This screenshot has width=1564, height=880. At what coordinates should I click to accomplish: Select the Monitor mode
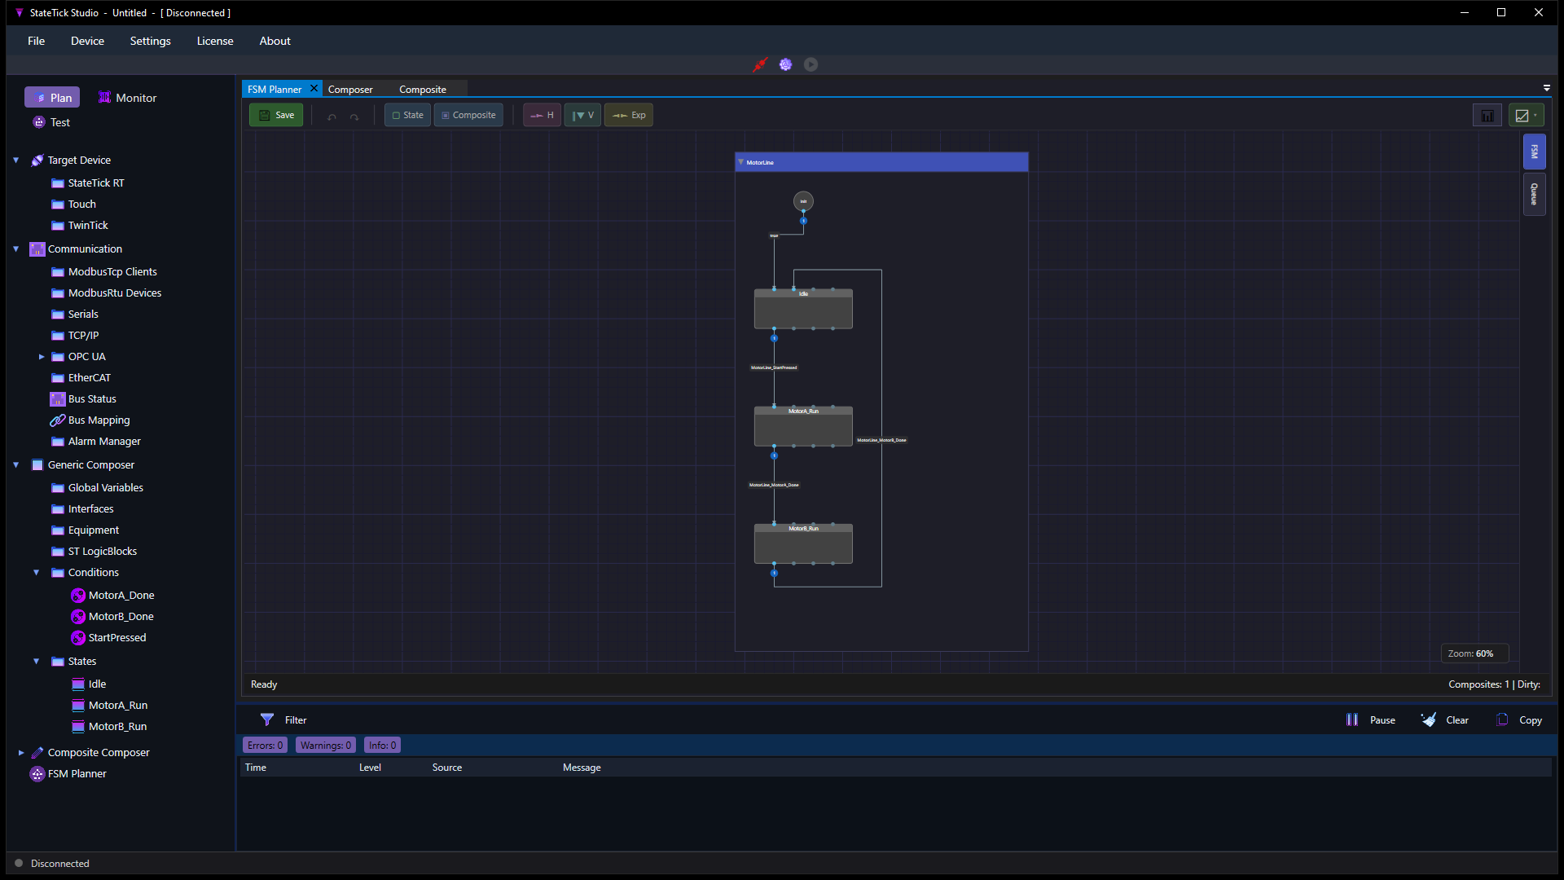tap(127, 97)
